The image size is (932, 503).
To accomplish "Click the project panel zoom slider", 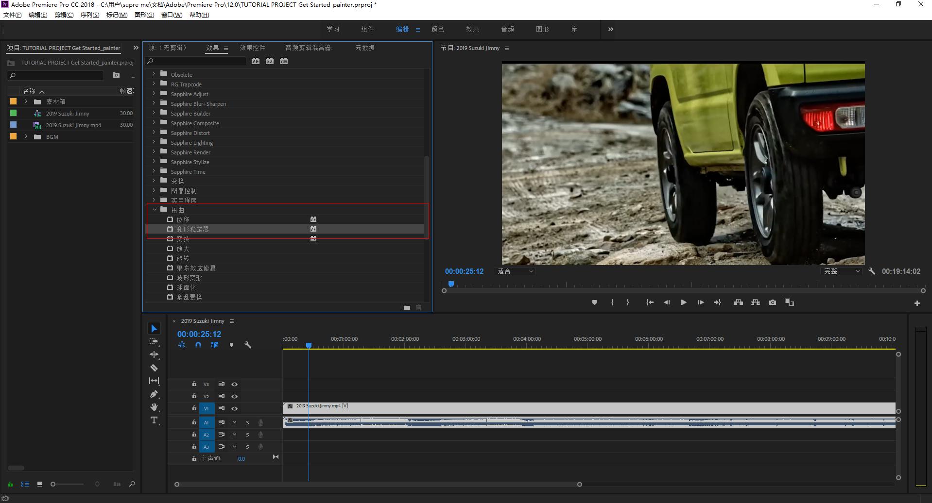I will pos(53,484).
